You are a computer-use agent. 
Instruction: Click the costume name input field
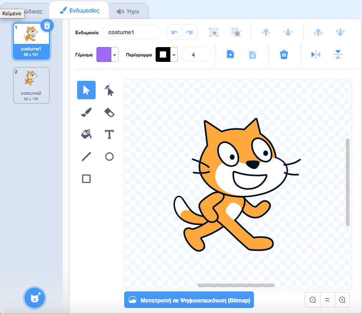click(x=132, y=32)
